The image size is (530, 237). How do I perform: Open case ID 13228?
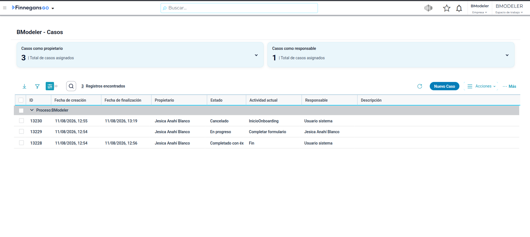[36, 143]
